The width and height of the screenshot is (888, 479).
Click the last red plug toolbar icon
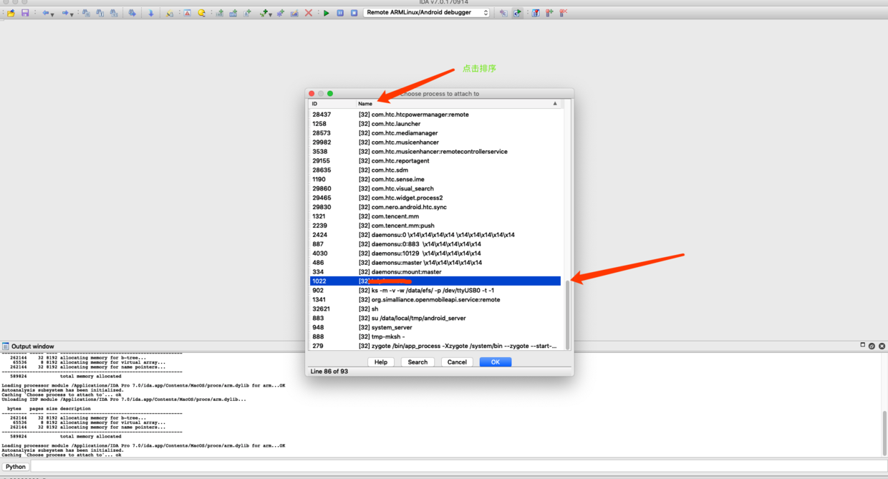(x=564, y=13)
